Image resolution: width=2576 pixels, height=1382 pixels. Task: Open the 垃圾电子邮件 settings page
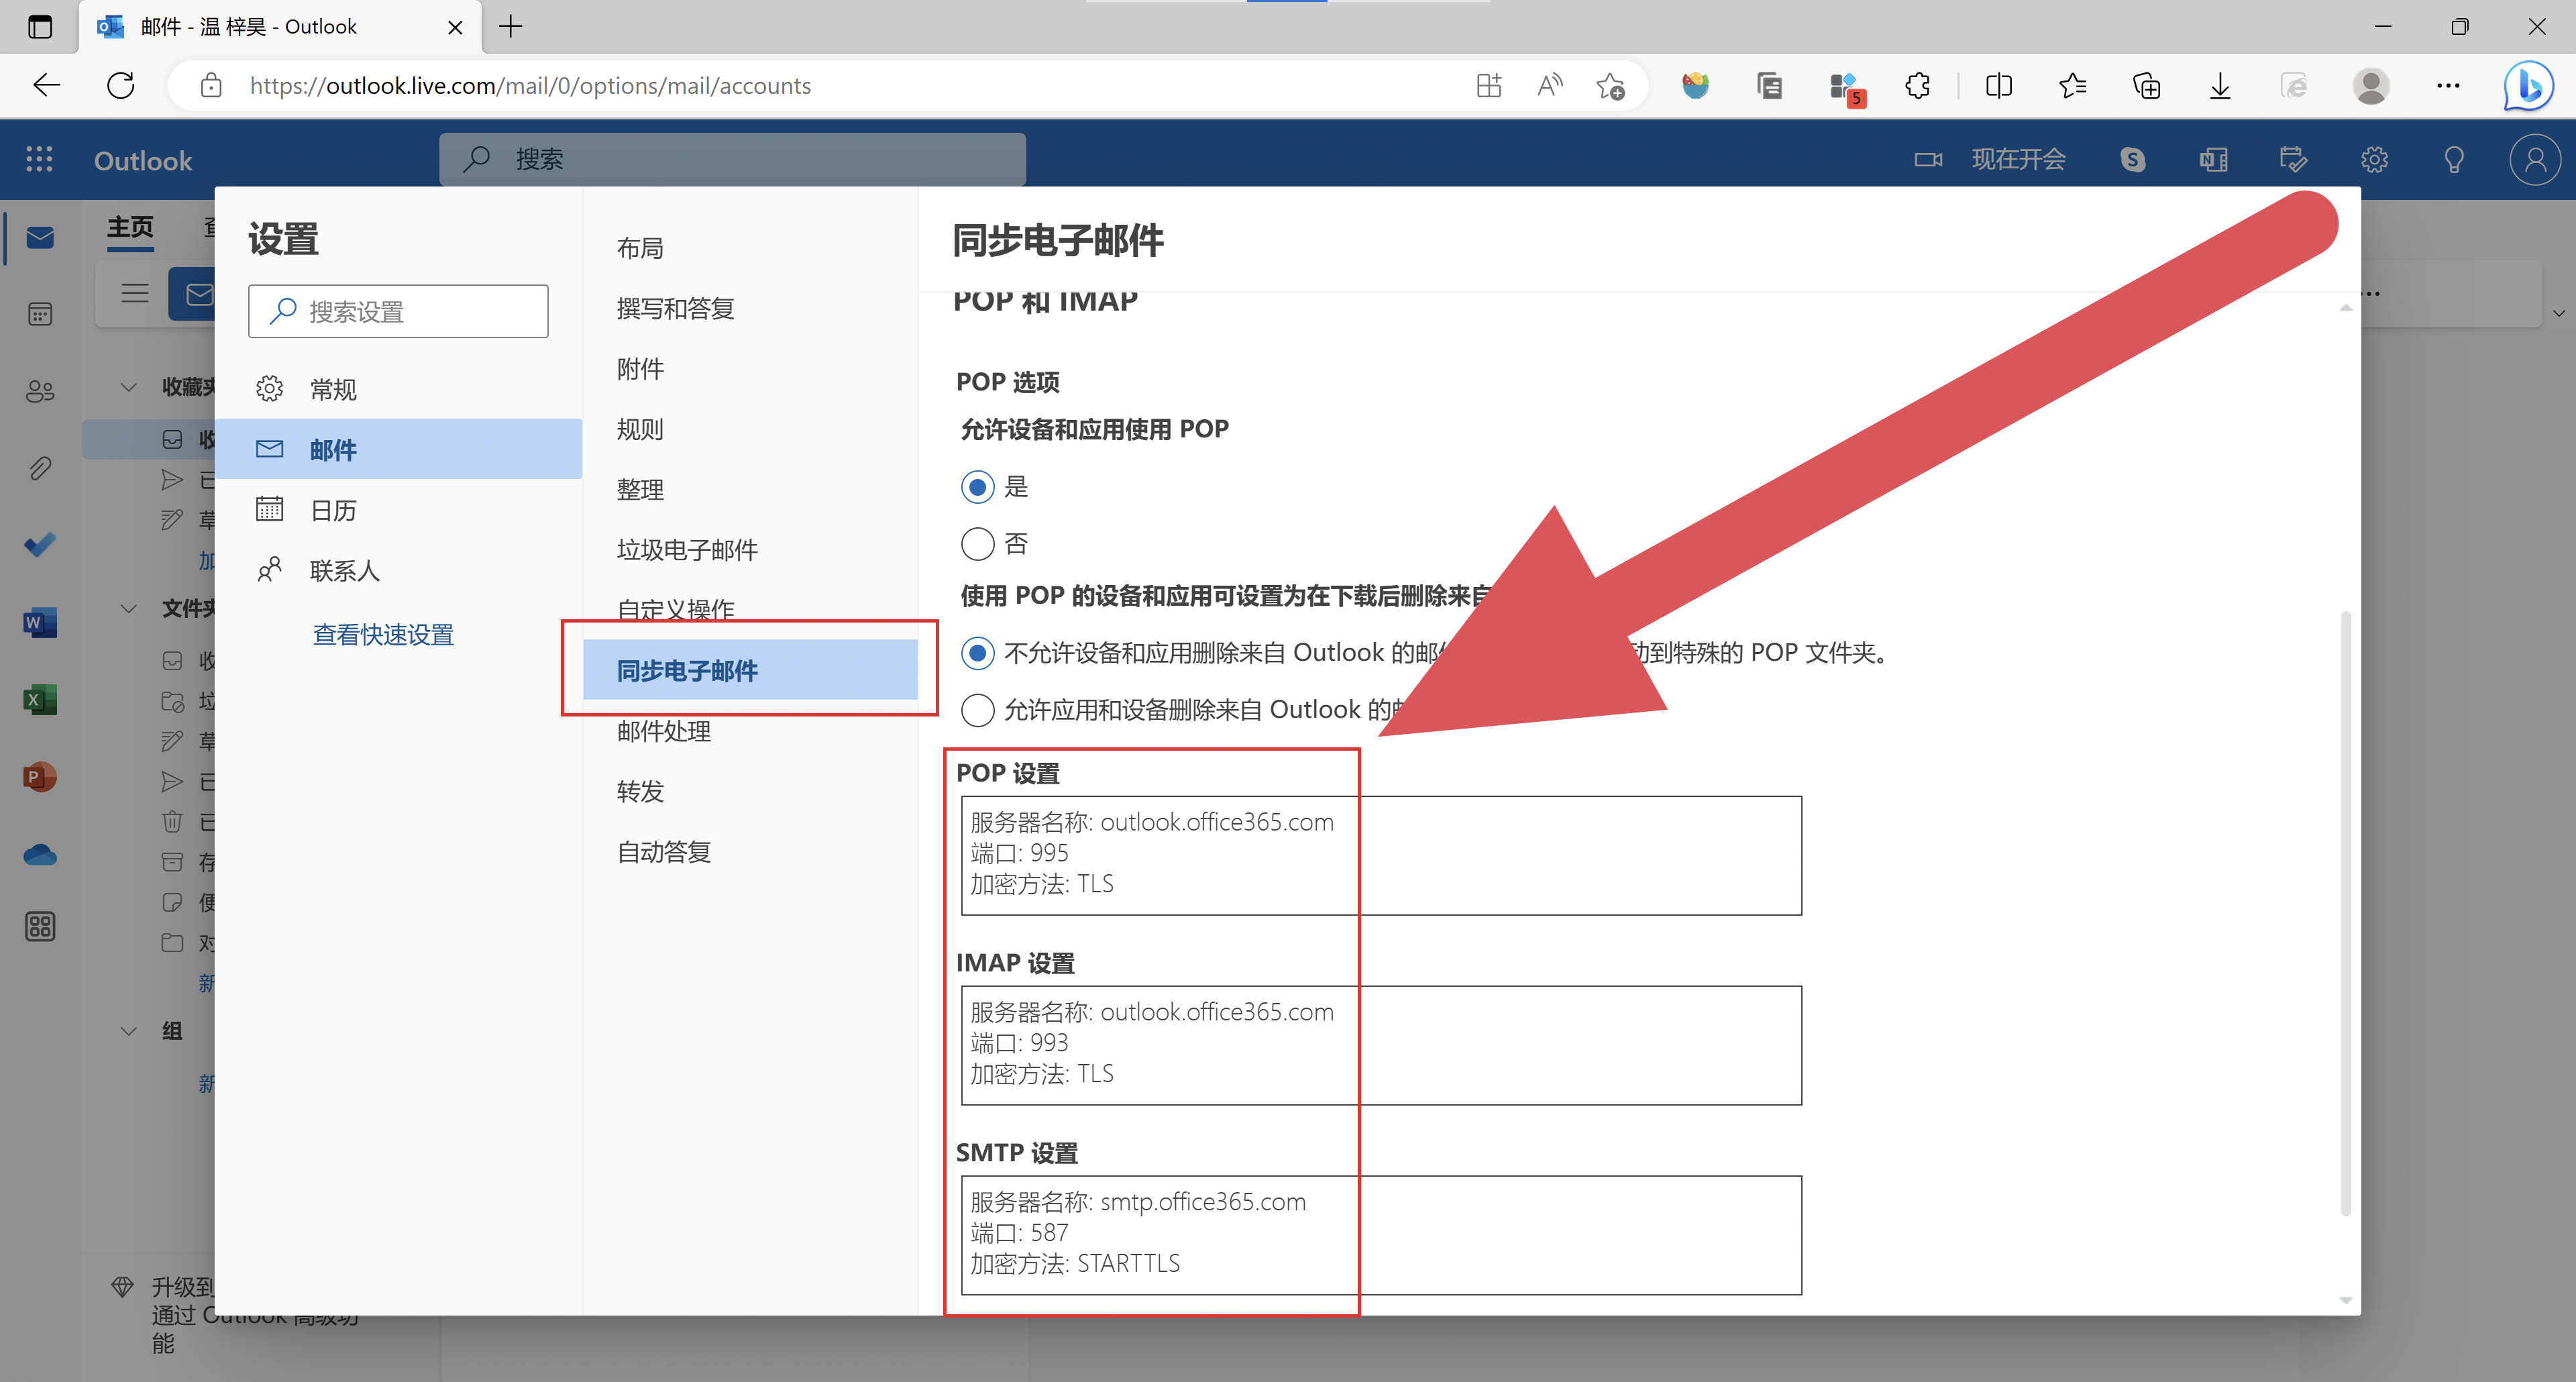[687, 550]
